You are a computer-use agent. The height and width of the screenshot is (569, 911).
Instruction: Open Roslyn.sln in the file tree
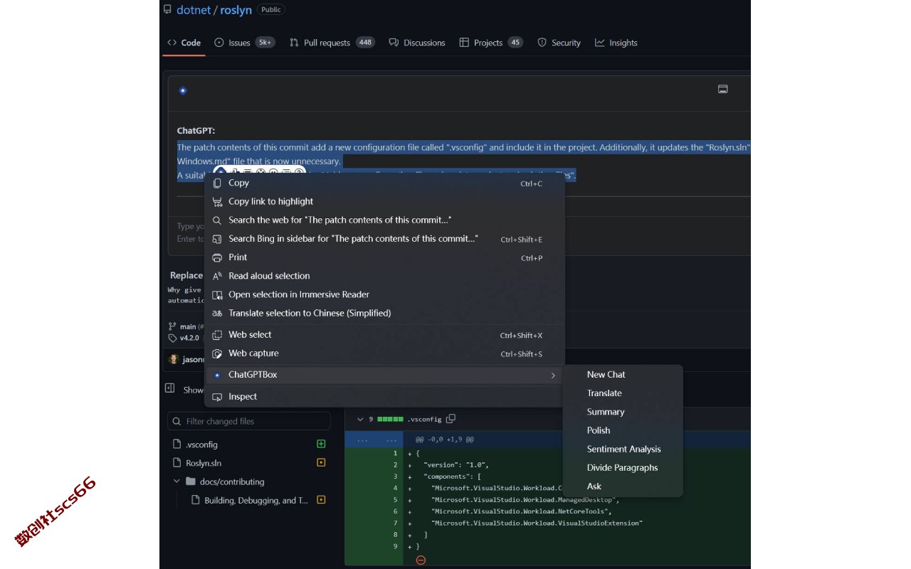pyautogui.click(x=204, y=462)
